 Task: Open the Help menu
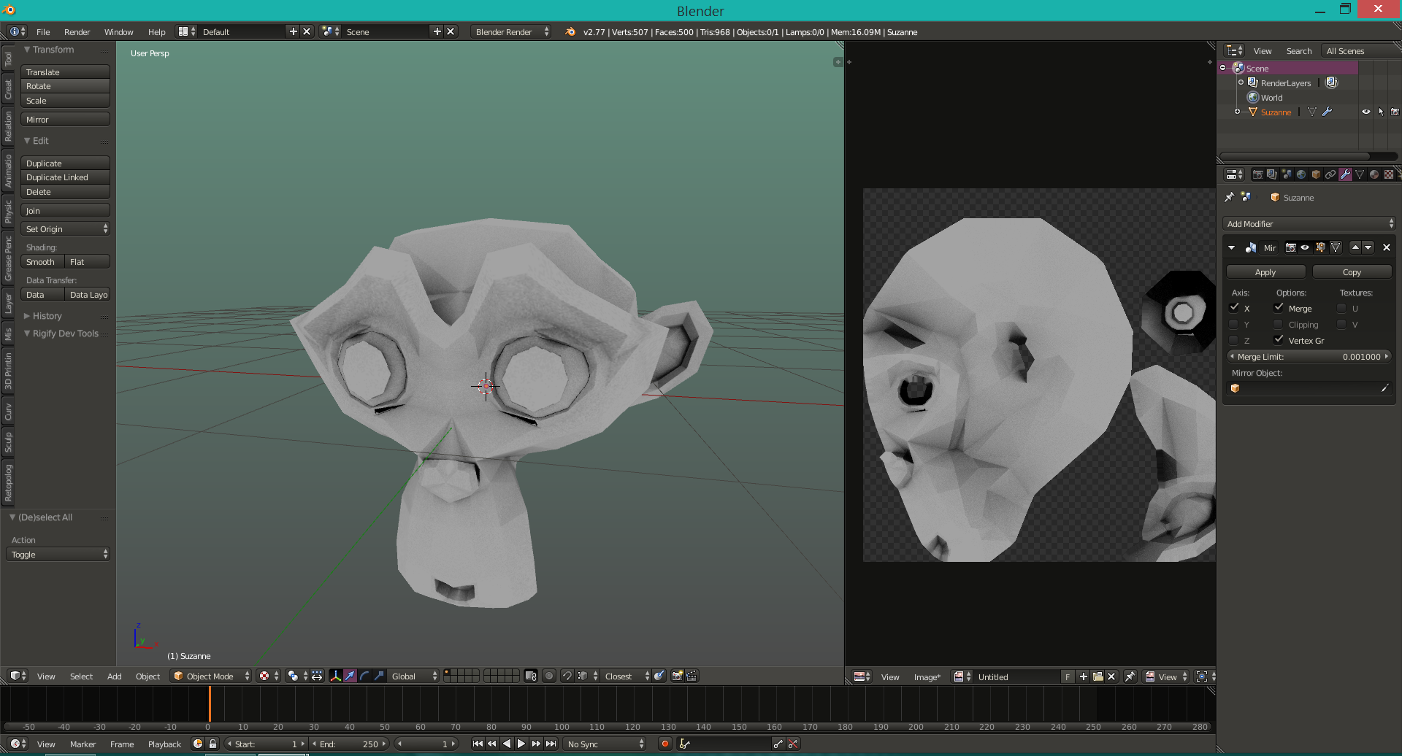[156, 31]
